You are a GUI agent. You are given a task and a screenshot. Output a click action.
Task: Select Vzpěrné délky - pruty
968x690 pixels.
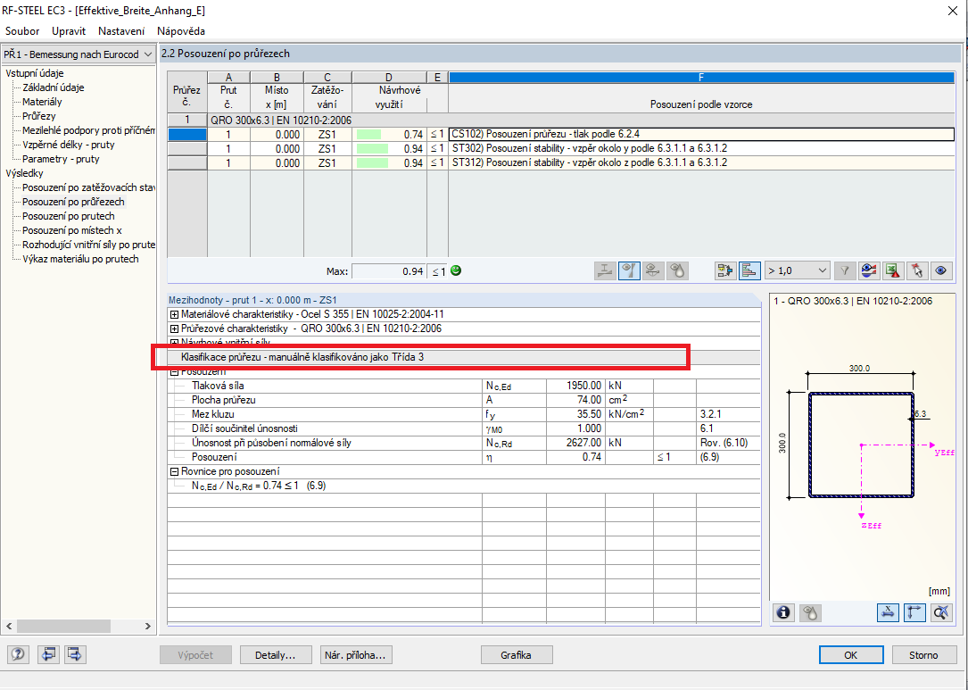click(x=69, y=145)
